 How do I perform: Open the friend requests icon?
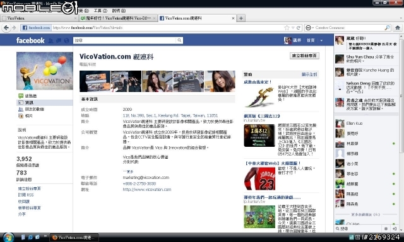(51, 40)
